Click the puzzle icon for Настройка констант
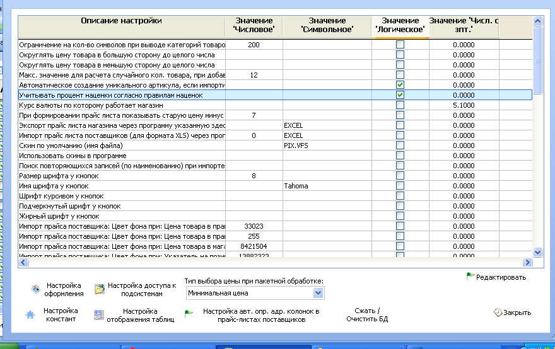Image resolution: width=555 pixels, height=349 pixels. (30, 314)
